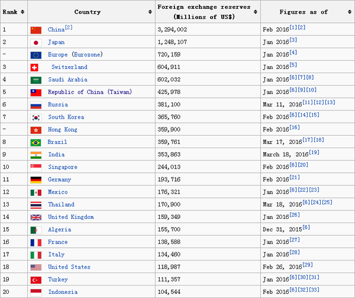The width and height of the screenshot is (355, 298).
Task: Open the Indonesia country link
Action: [x=63, y=292]
